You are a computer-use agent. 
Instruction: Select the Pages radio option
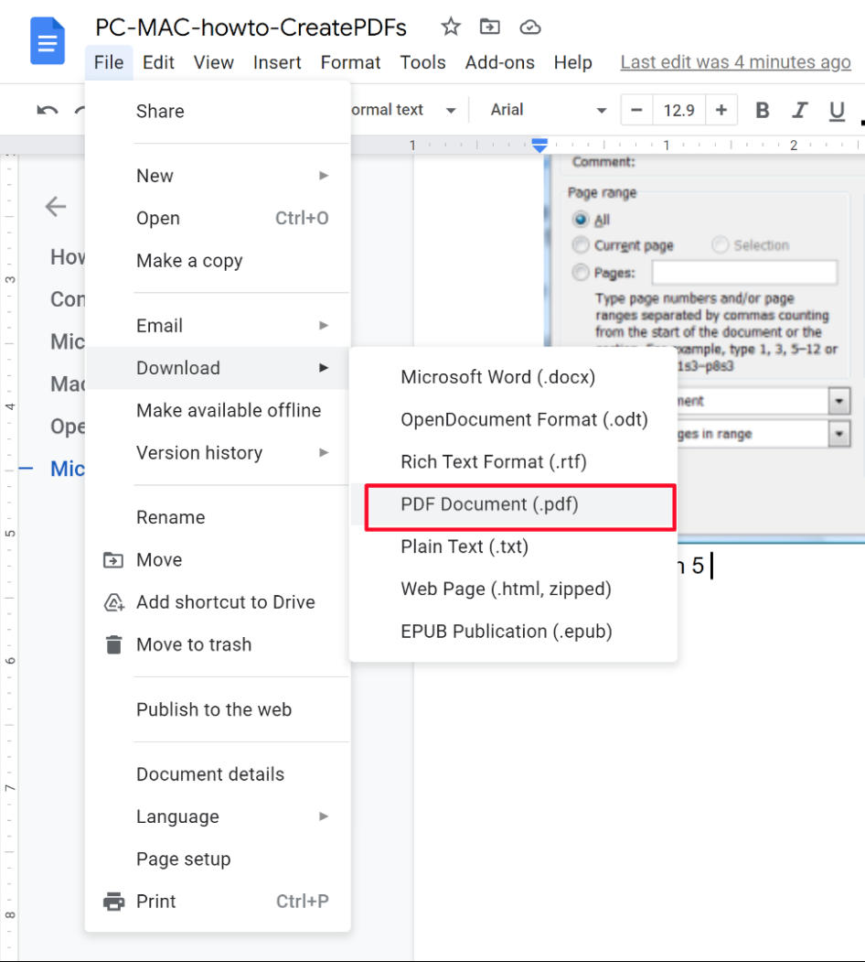click(581, 271)
